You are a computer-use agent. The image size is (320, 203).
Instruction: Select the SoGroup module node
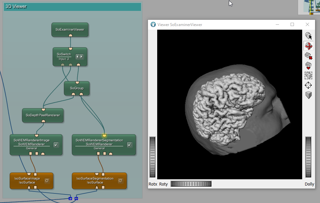77,88
